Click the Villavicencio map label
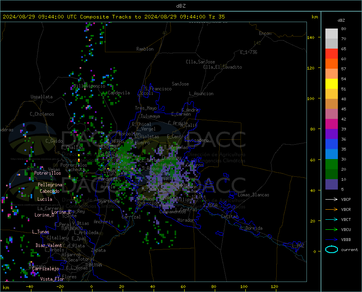 [89, 86]
